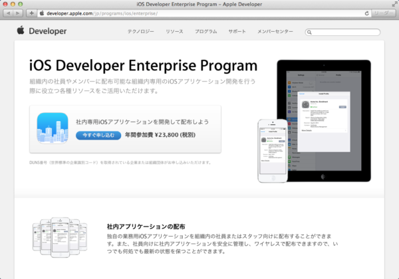Enter full screen using the window's corner arrows

click(x=394, y=4)
